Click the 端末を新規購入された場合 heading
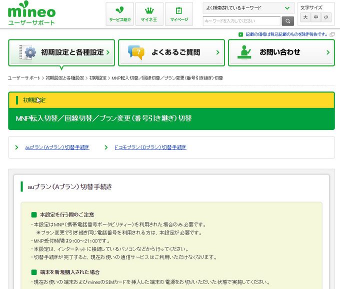Image resolution: width=340 pixels, height=289 pixels. click(70, 272)
